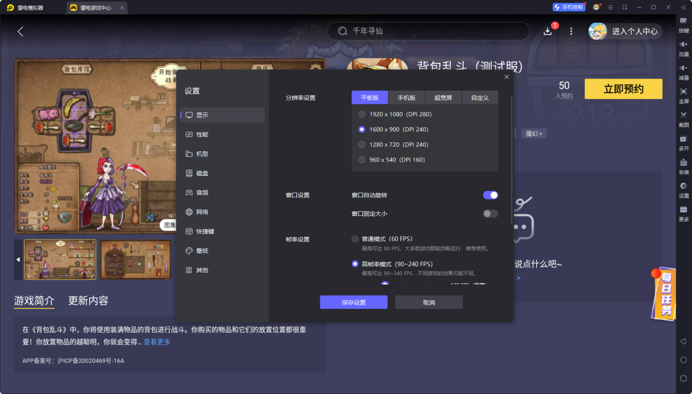The width and height of the screenshot is (692, 394).
Task: Click the 加量 volume up icon
Action: click(683, 44)
